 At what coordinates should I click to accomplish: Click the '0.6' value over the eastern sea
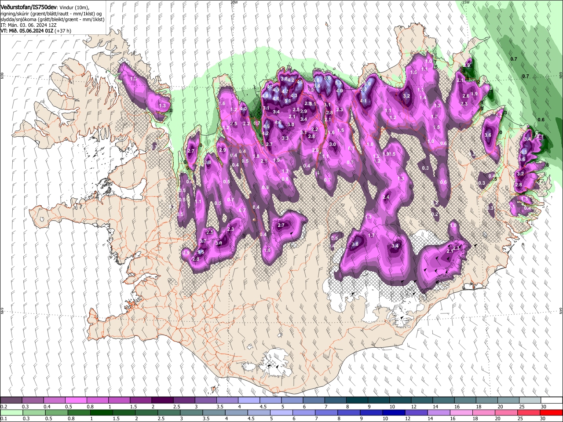(x=541, y=120)
